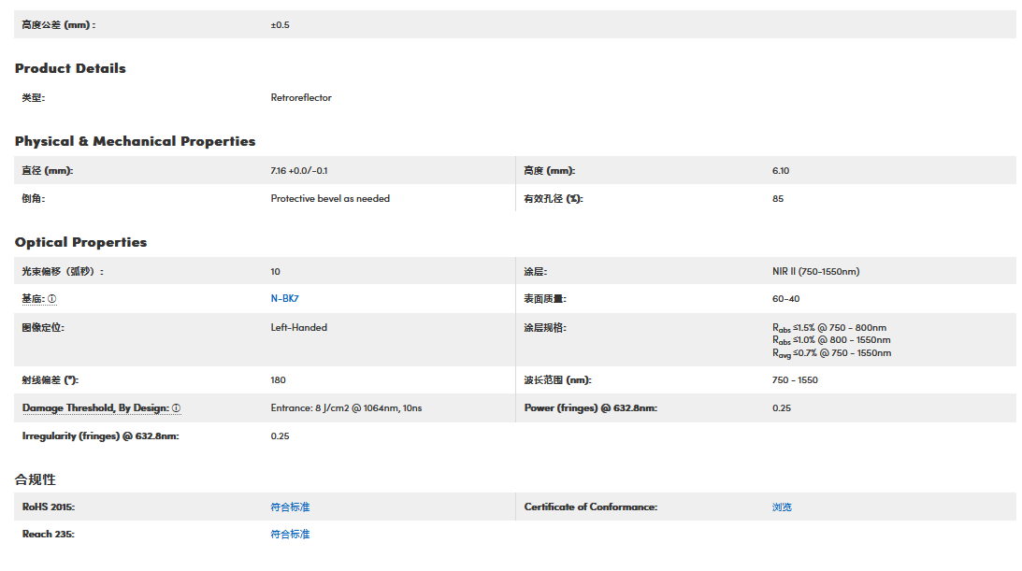Image resolution: width=1022 pixels, height=571 pixels.
Task: Click info icon beside Damage Threshold, By Design
Action: pos(176,408)
